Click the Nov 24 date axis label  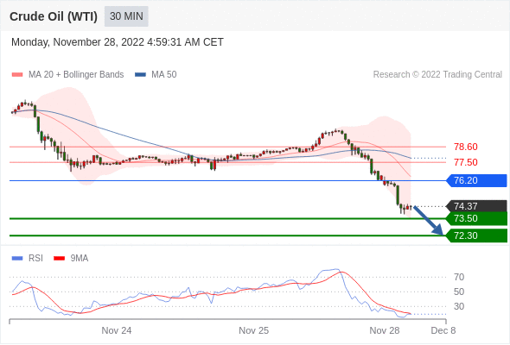click(x=117, y=330)
